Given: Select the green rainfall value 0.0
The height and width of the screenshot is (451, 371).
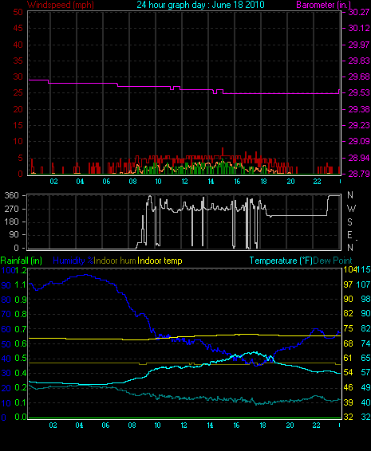Looking at the screenshot, I should (x=21, y=417).
